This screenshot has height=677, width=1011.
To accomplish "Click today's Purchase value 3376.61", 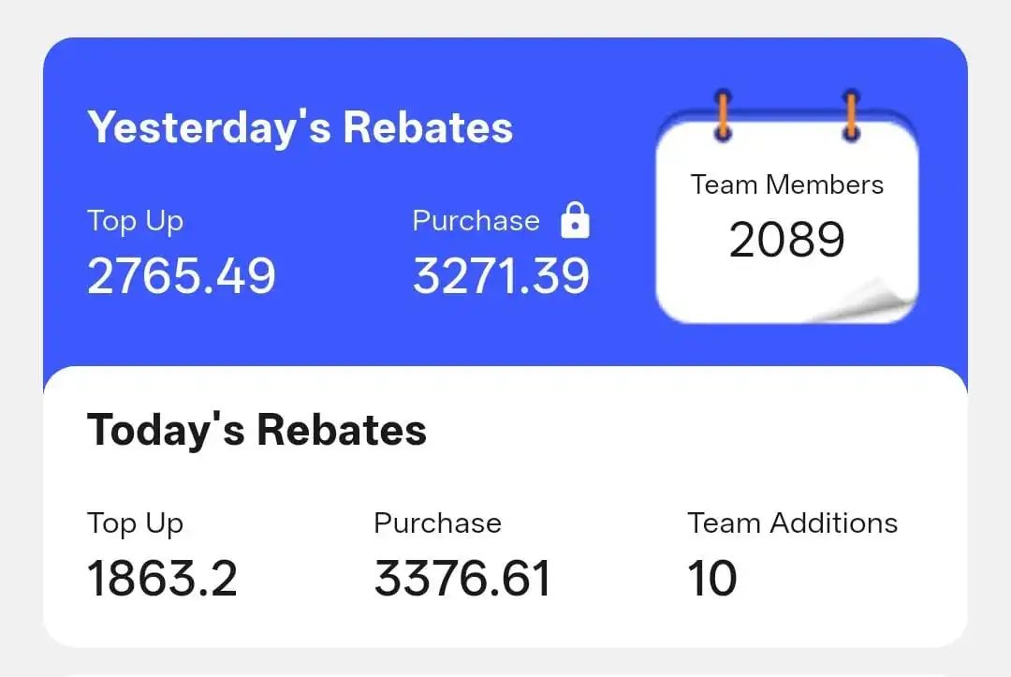I will tap(462, 579).
